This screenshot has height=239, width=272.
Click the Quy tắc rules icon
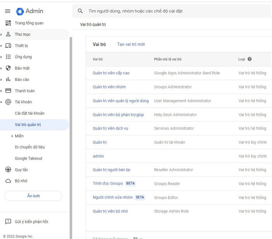8,170
